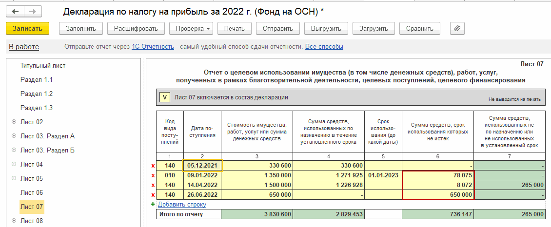Expand the Лист 05 tree node
Image resolution: width=551 pixels, height=227 pixels.
[x=14, y=178]
